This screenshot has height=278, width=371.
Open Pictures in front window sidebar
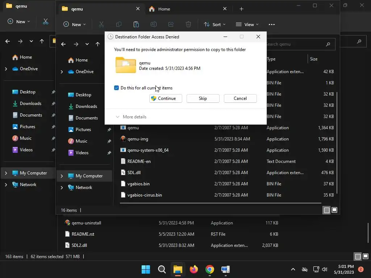point(83,130)
